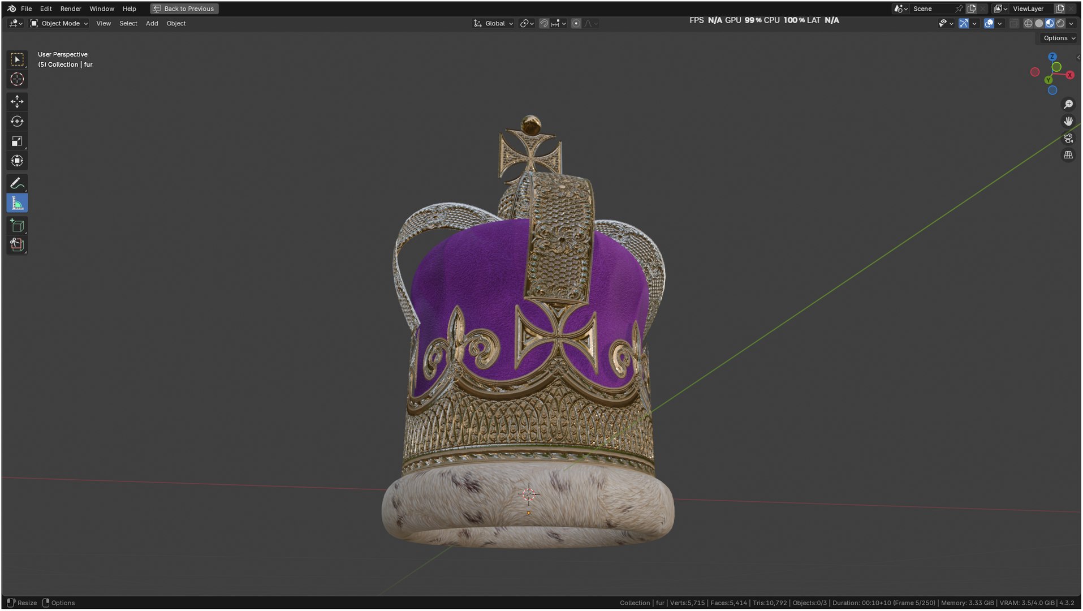The width and height of the screenshot is (1083, 611).
Task: Expand gizmo options dropdown arrow
Action: (x=974, y=23)
